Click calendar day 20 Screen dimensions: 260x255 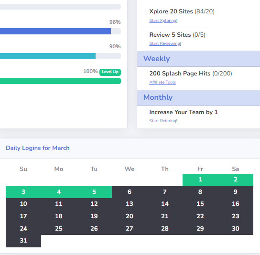(x=130, y=216)
